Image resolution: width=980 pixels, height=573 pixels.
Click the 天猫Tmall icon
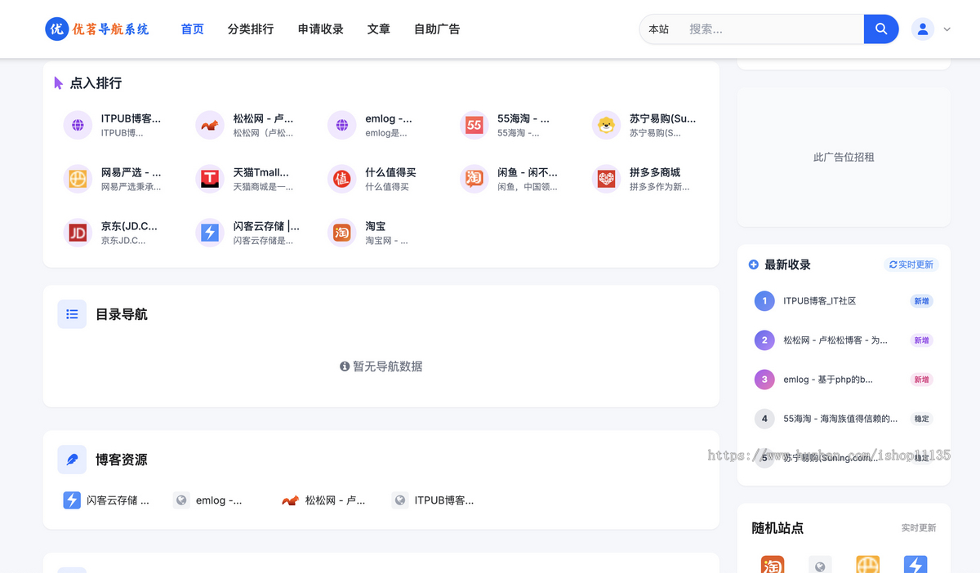pyautogui.click(x=210, y=179)
